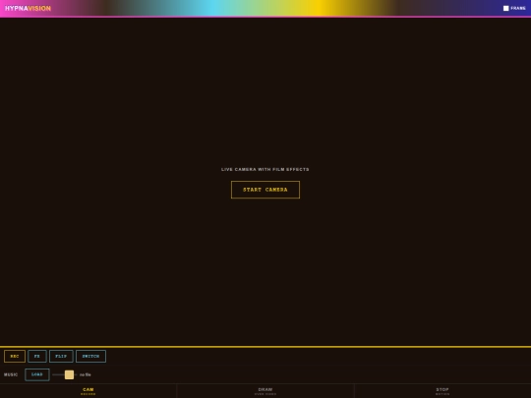Click the 'LIVE CAMERA WITH FILM EFFECTS' caption
The width and height of the screenshot is (531, 398).
[x=265, y=169]
